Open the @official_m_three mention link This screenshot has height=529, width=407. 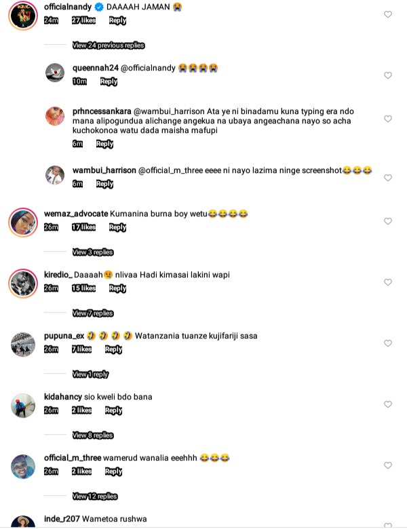click(x=170, y=170)
